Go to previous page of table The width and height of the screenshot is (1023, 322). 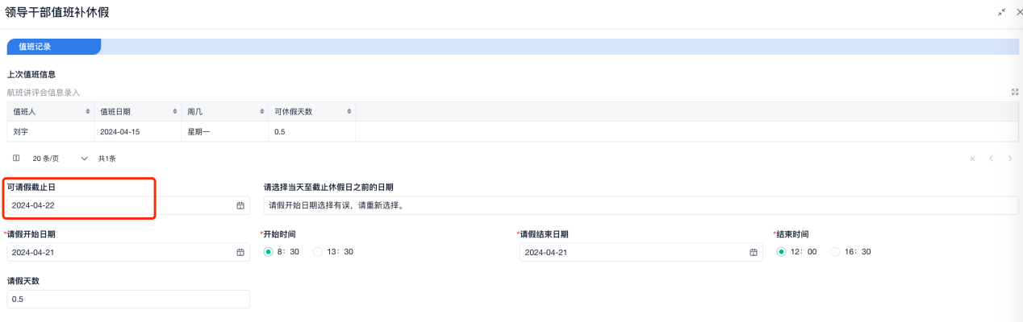pyautogui.click(x=992, y=159)
